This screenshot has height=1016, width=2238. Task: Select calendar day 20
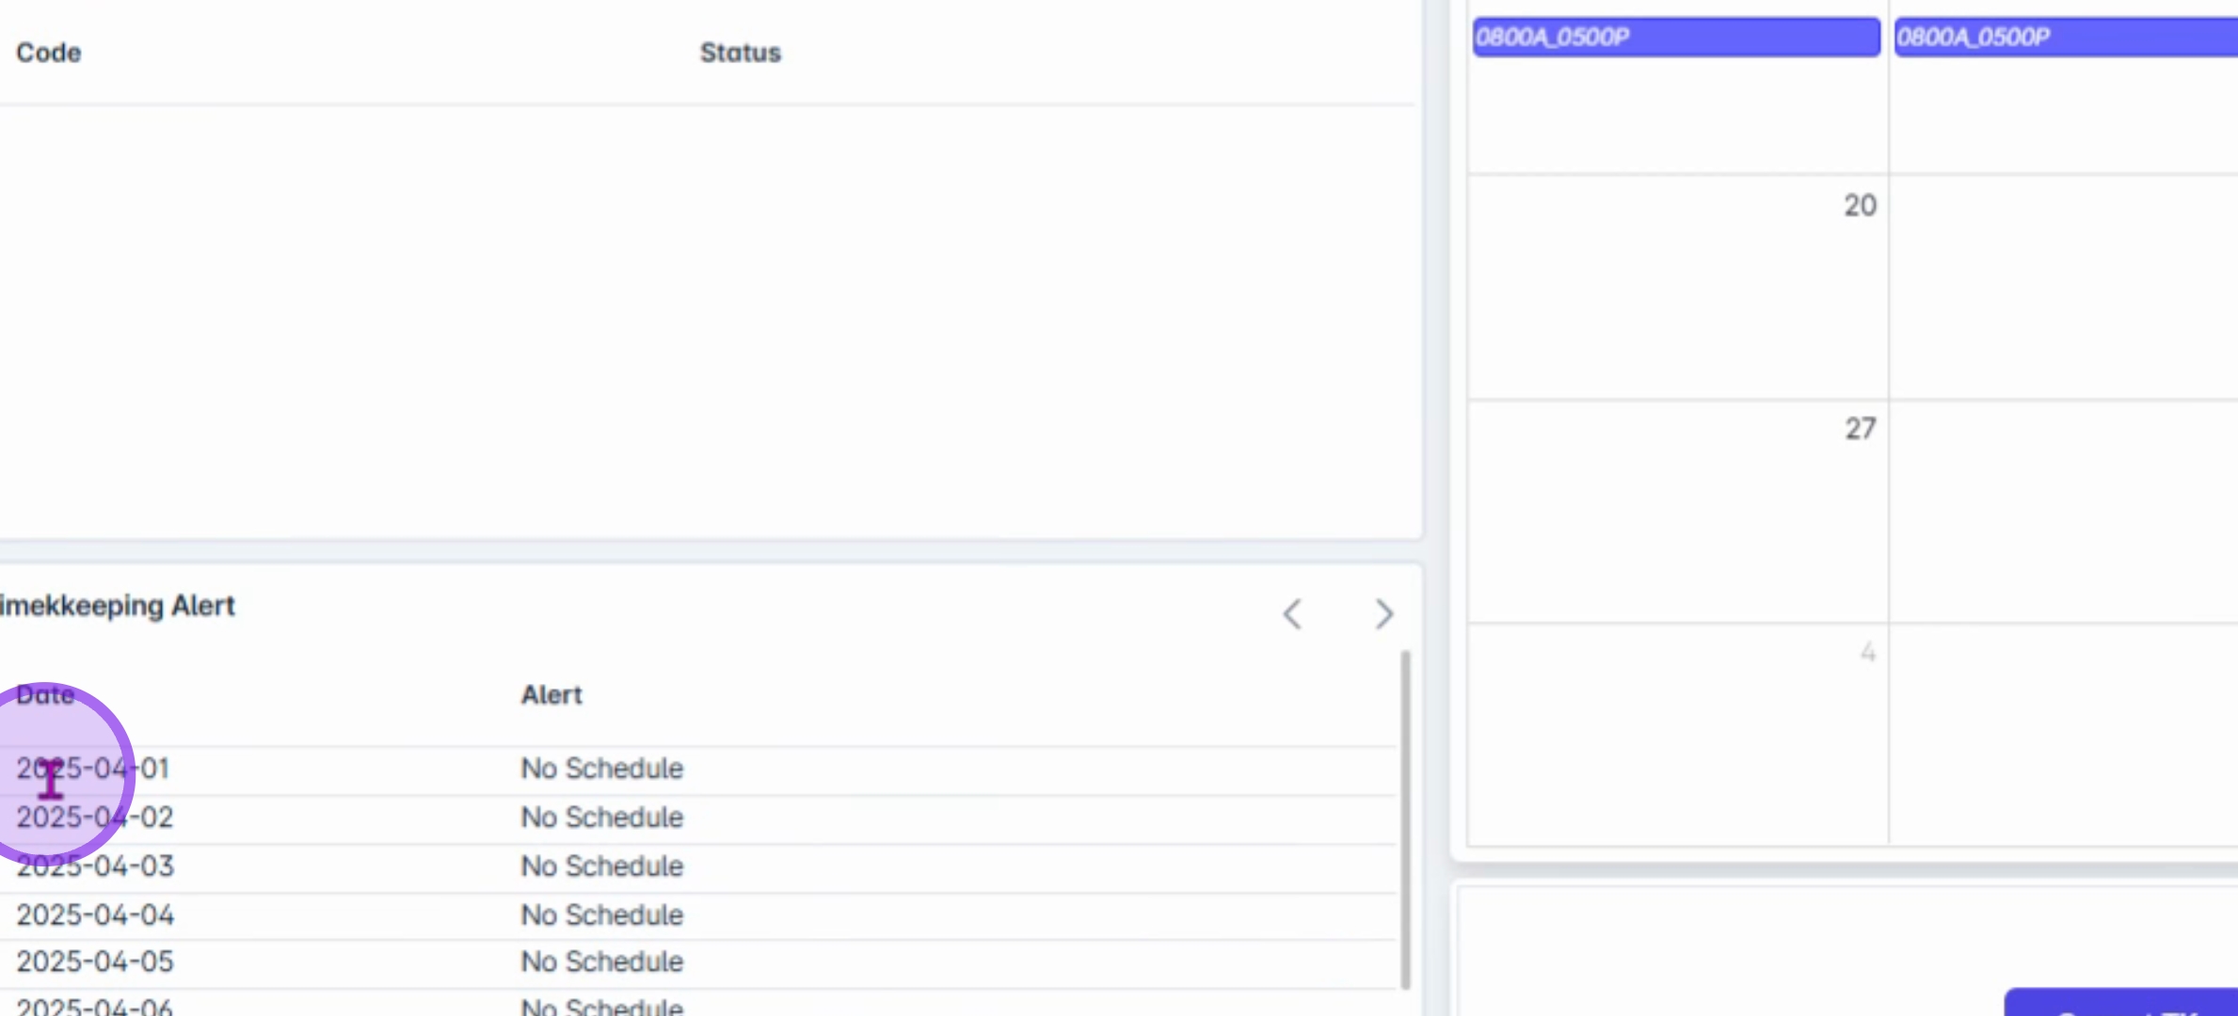pos(1859,206)
